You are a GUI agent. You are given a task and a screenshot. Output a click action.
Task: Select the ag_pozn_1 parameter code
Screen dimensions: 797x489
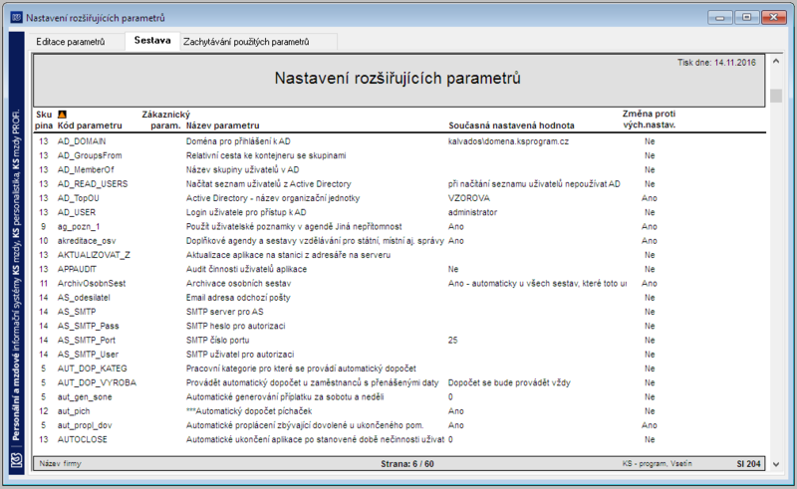coord(79,227)
